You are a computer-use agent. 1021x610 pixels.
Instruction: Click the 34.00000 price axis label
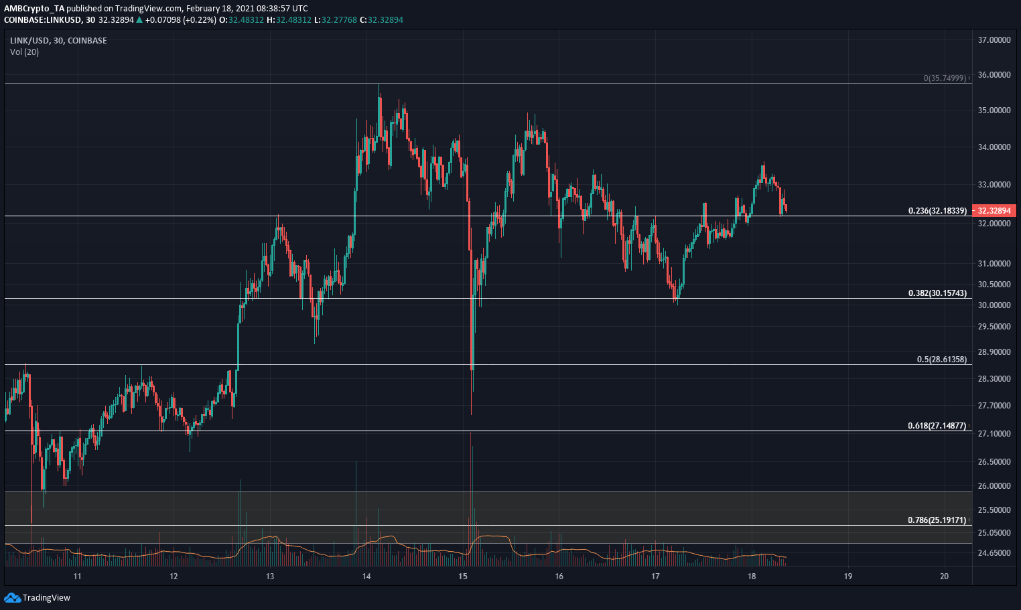pyautogui.click(x=994, y=147)
